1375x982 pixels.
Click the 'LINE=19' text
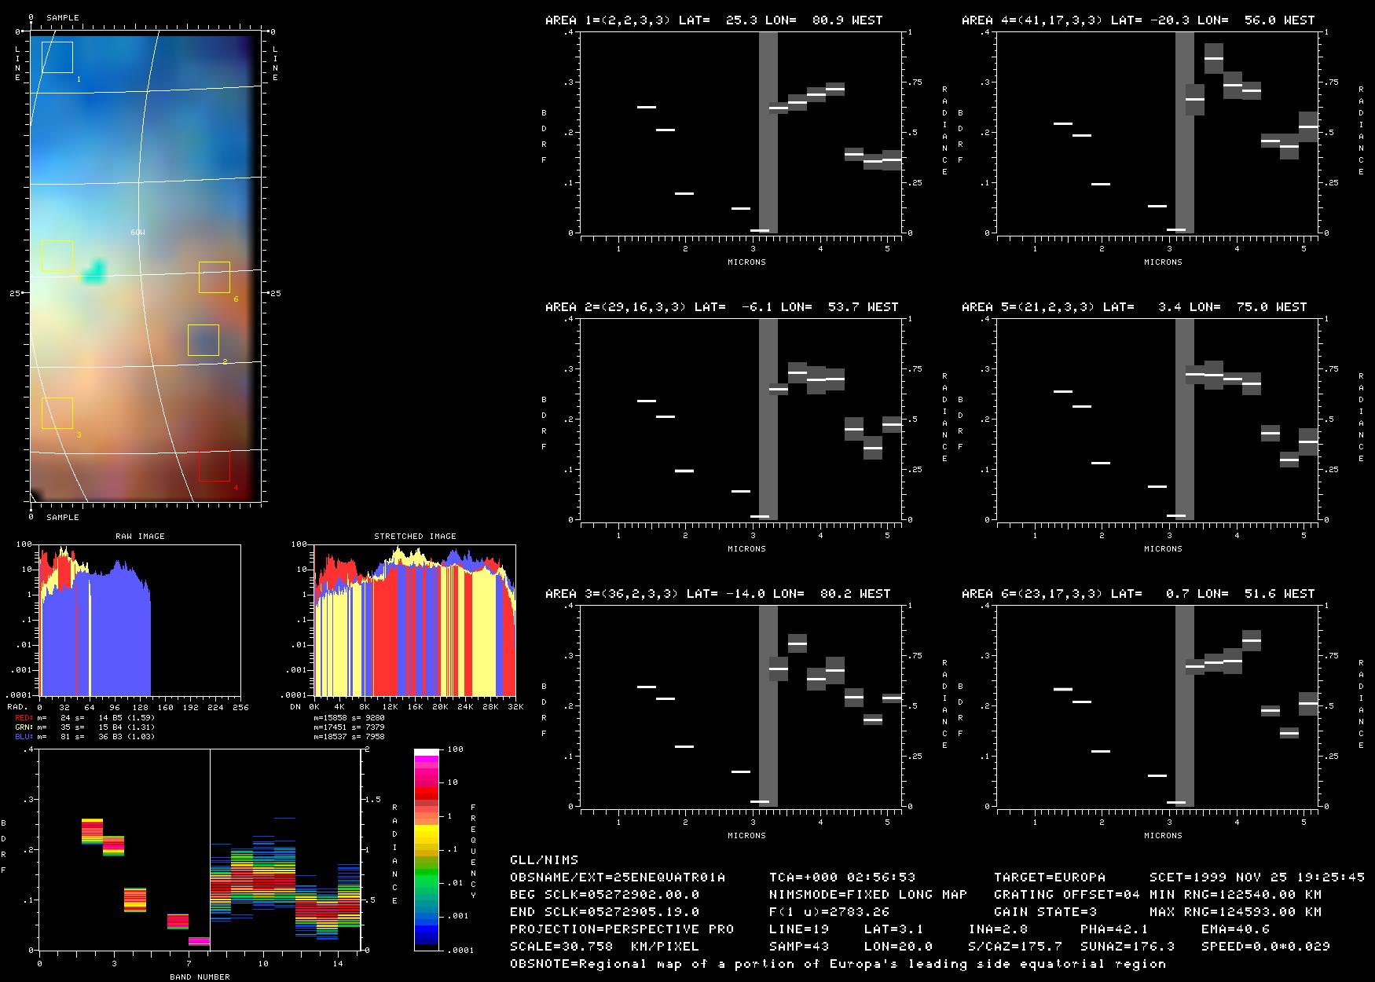pos(799,929)
